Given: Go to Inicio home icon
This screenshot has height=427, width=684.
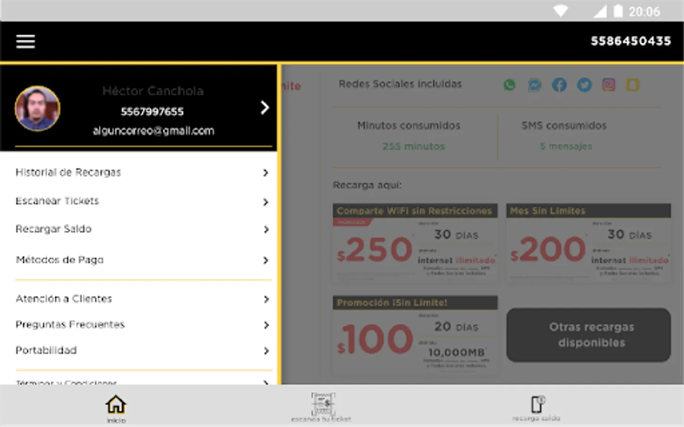Looking at the screenshot, I should 116,405.
